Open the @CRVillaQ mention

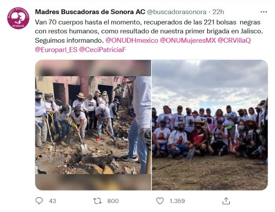tap(234, 40)
